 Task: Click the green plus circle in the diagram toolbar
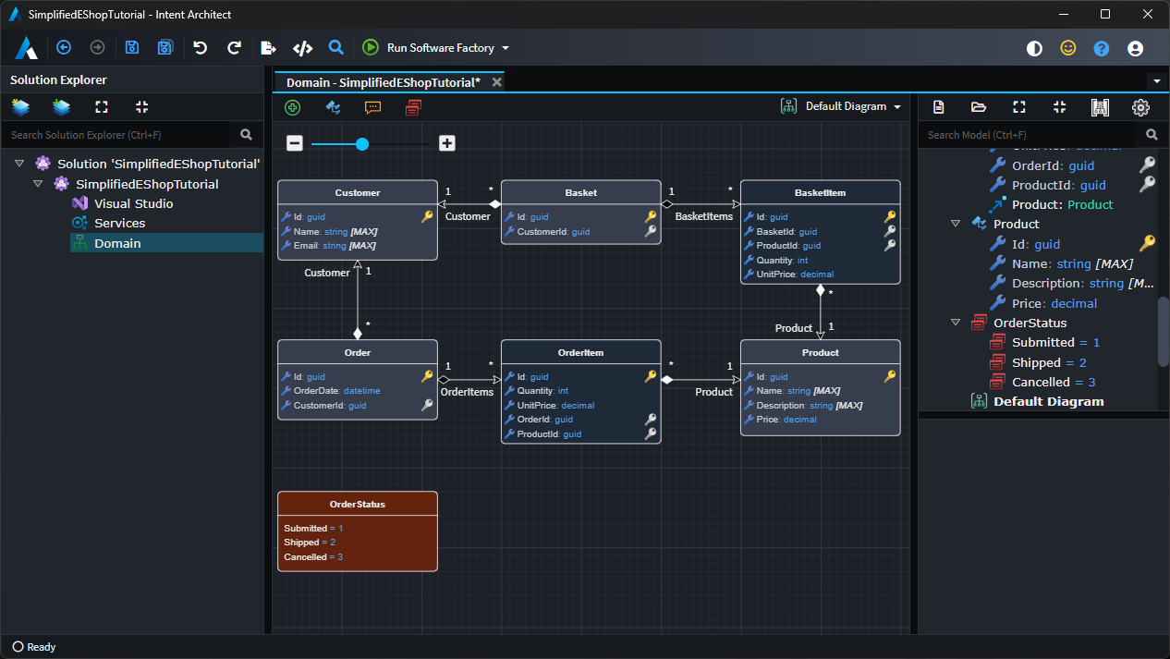point(293,107)
